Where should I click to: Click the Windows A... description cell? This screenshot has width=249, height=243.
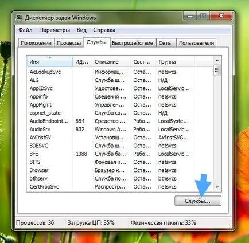click(110, 130)
